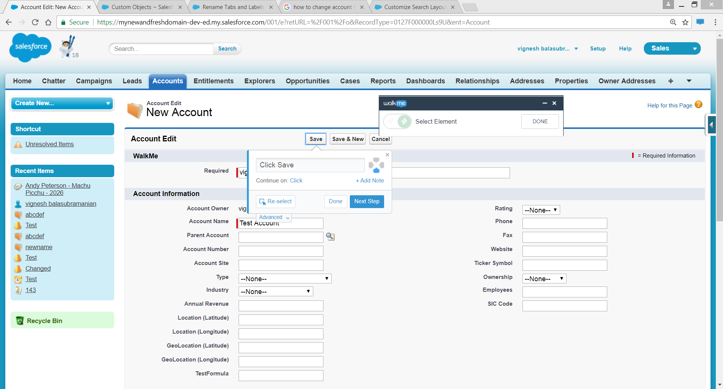The width and height of the screenshot is (723, 389).
Task: Click the Save button
Action: pyautogui.click(x=316, y=139)
